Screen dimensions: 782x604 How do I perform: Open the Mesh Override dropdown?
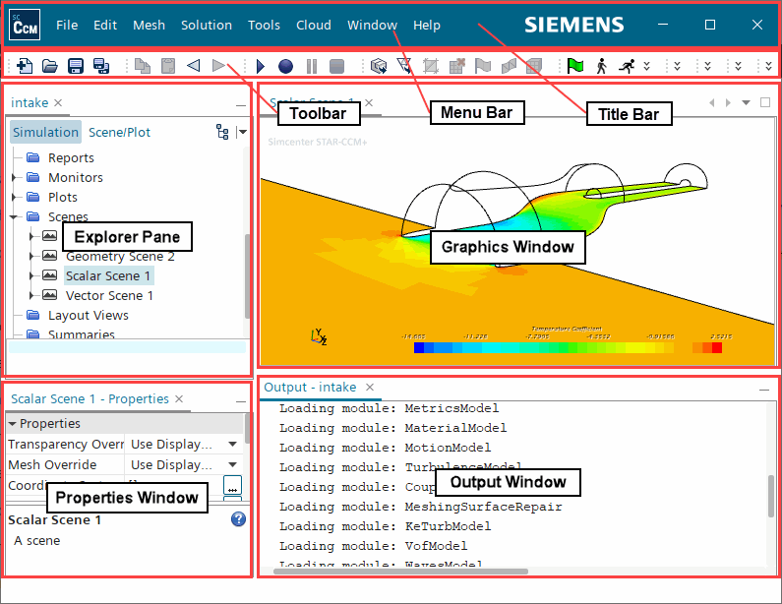[x=233, y=465]
